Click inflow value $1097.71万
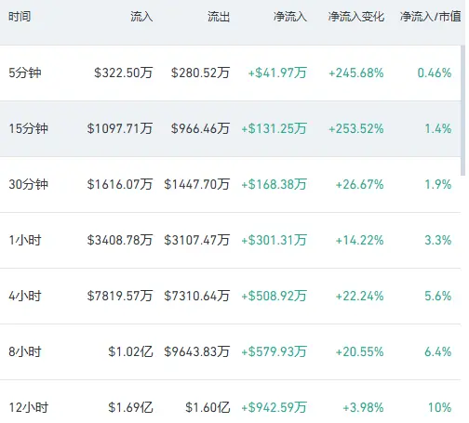This screenshot has width=469, height=423. click(120, 128)
